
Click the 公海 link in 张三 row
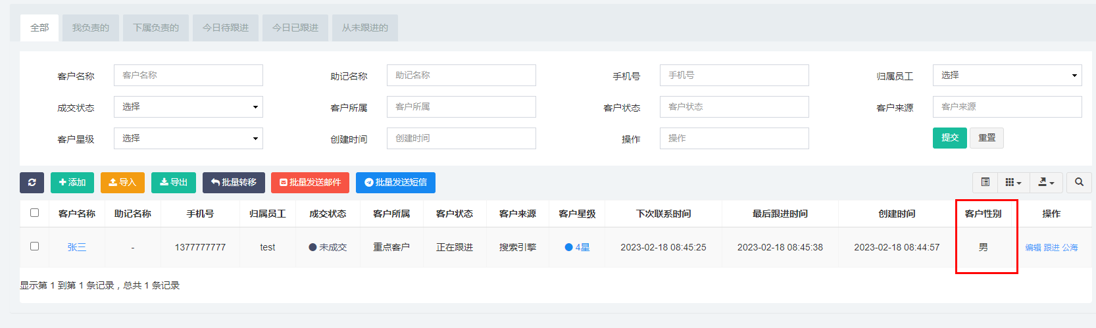click(1070, 248)
